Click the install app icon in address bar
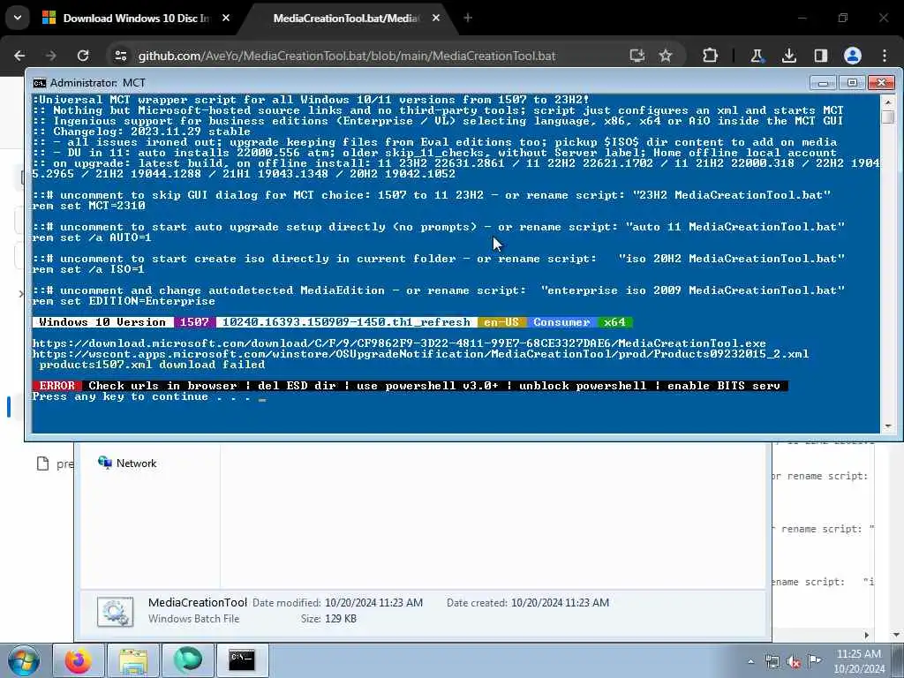904x678 pixels. click(637, 56)
